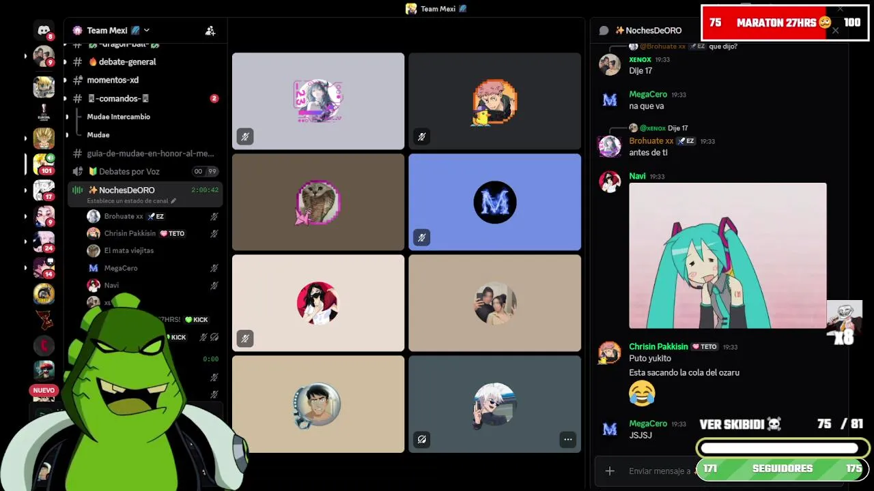Click pencil icon beside channel status text
This screenshot has height=491, width=874.
(x=173, y=201)
